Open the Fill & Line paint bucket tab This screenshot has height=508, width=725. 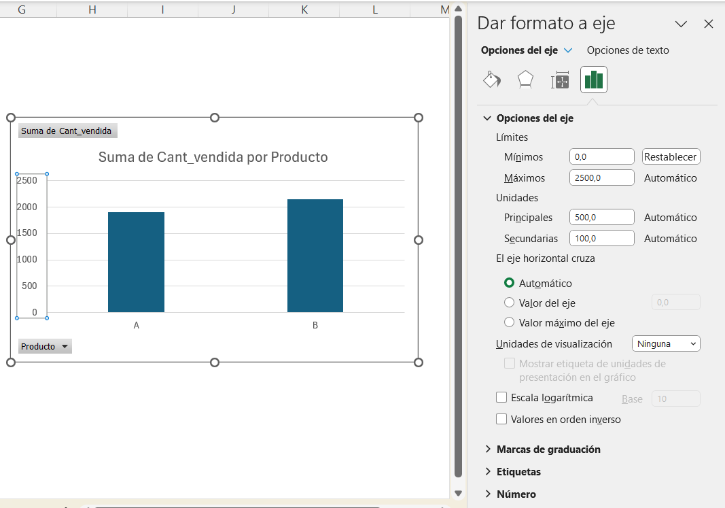click(x=492, y=80)
